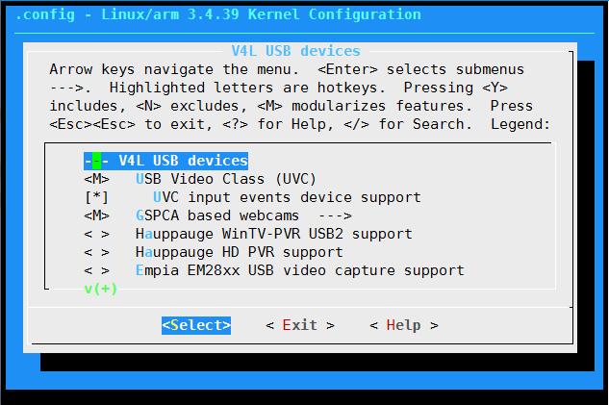This screenshot has width=609, height=405.
Task: Open the Help button
Action: (x=404, y=325)
